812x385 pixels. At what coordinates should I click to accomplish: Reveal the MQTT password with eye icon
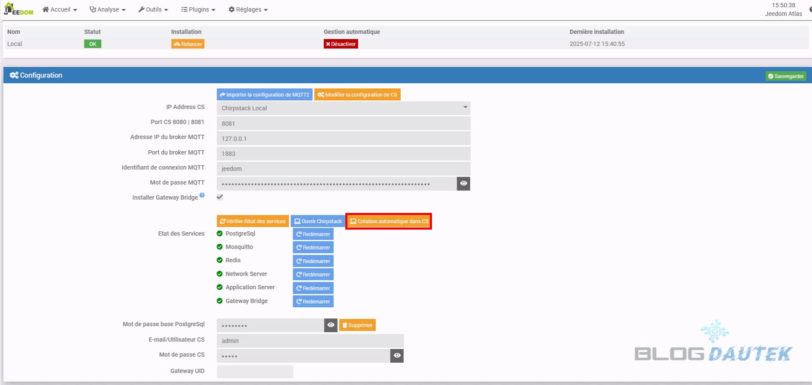pos(463,184)
